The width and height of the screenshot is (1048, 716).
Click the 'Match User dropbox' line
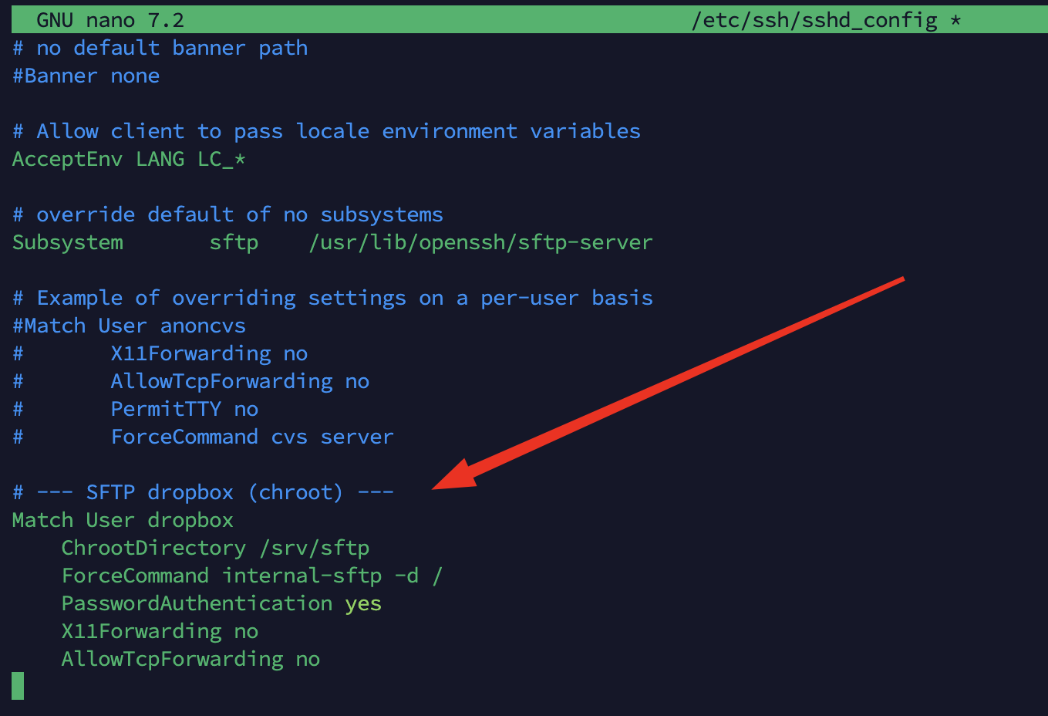tap(123, 520)
